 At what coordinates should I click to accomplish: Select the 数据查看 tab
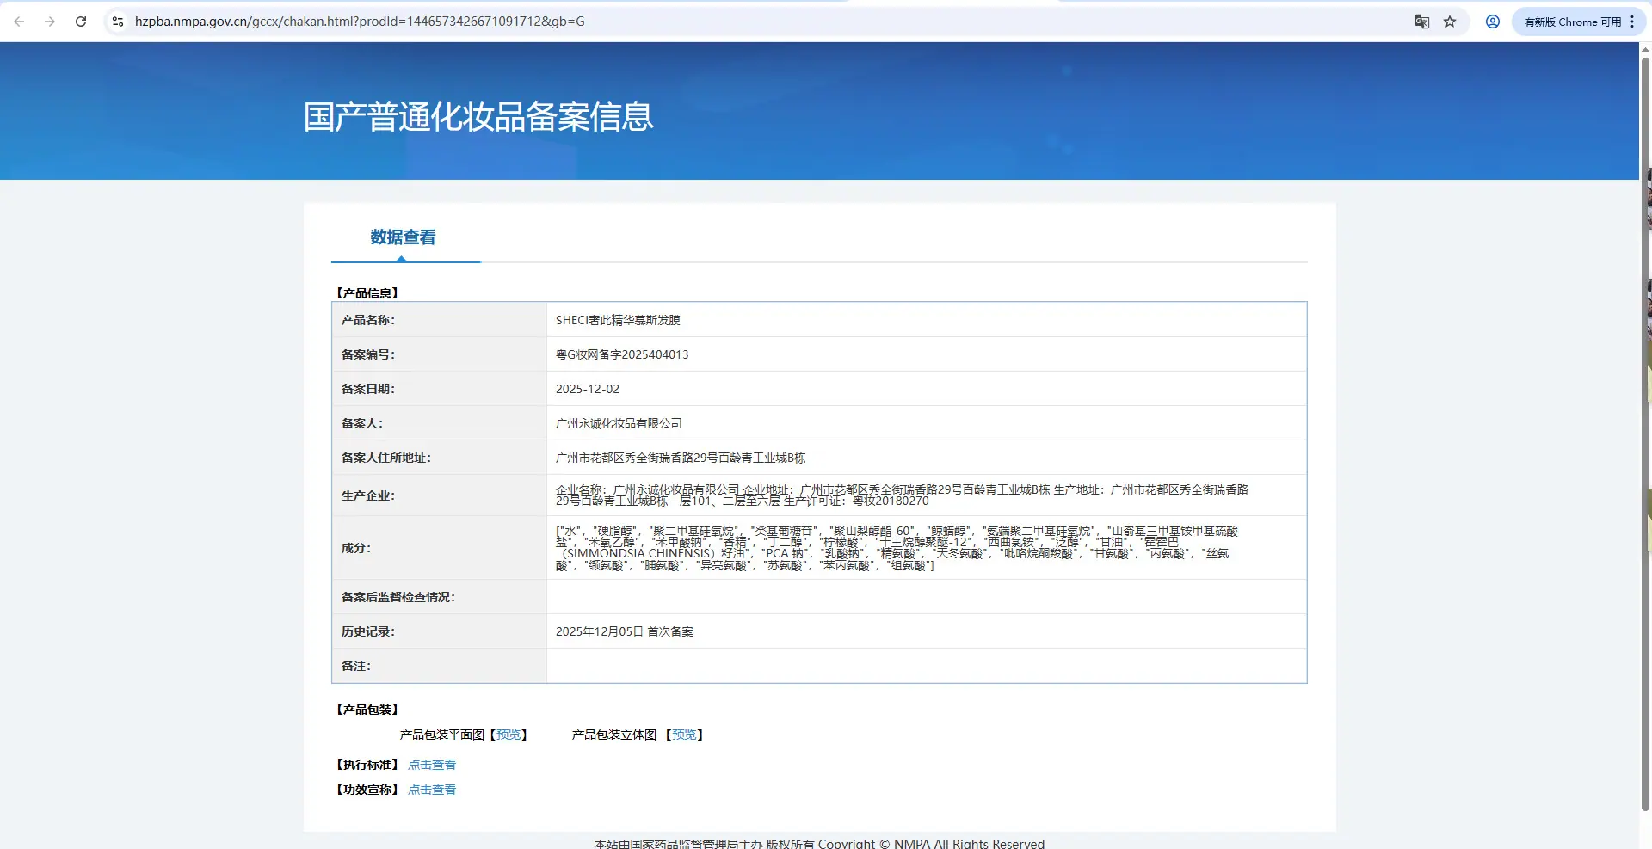403,237
